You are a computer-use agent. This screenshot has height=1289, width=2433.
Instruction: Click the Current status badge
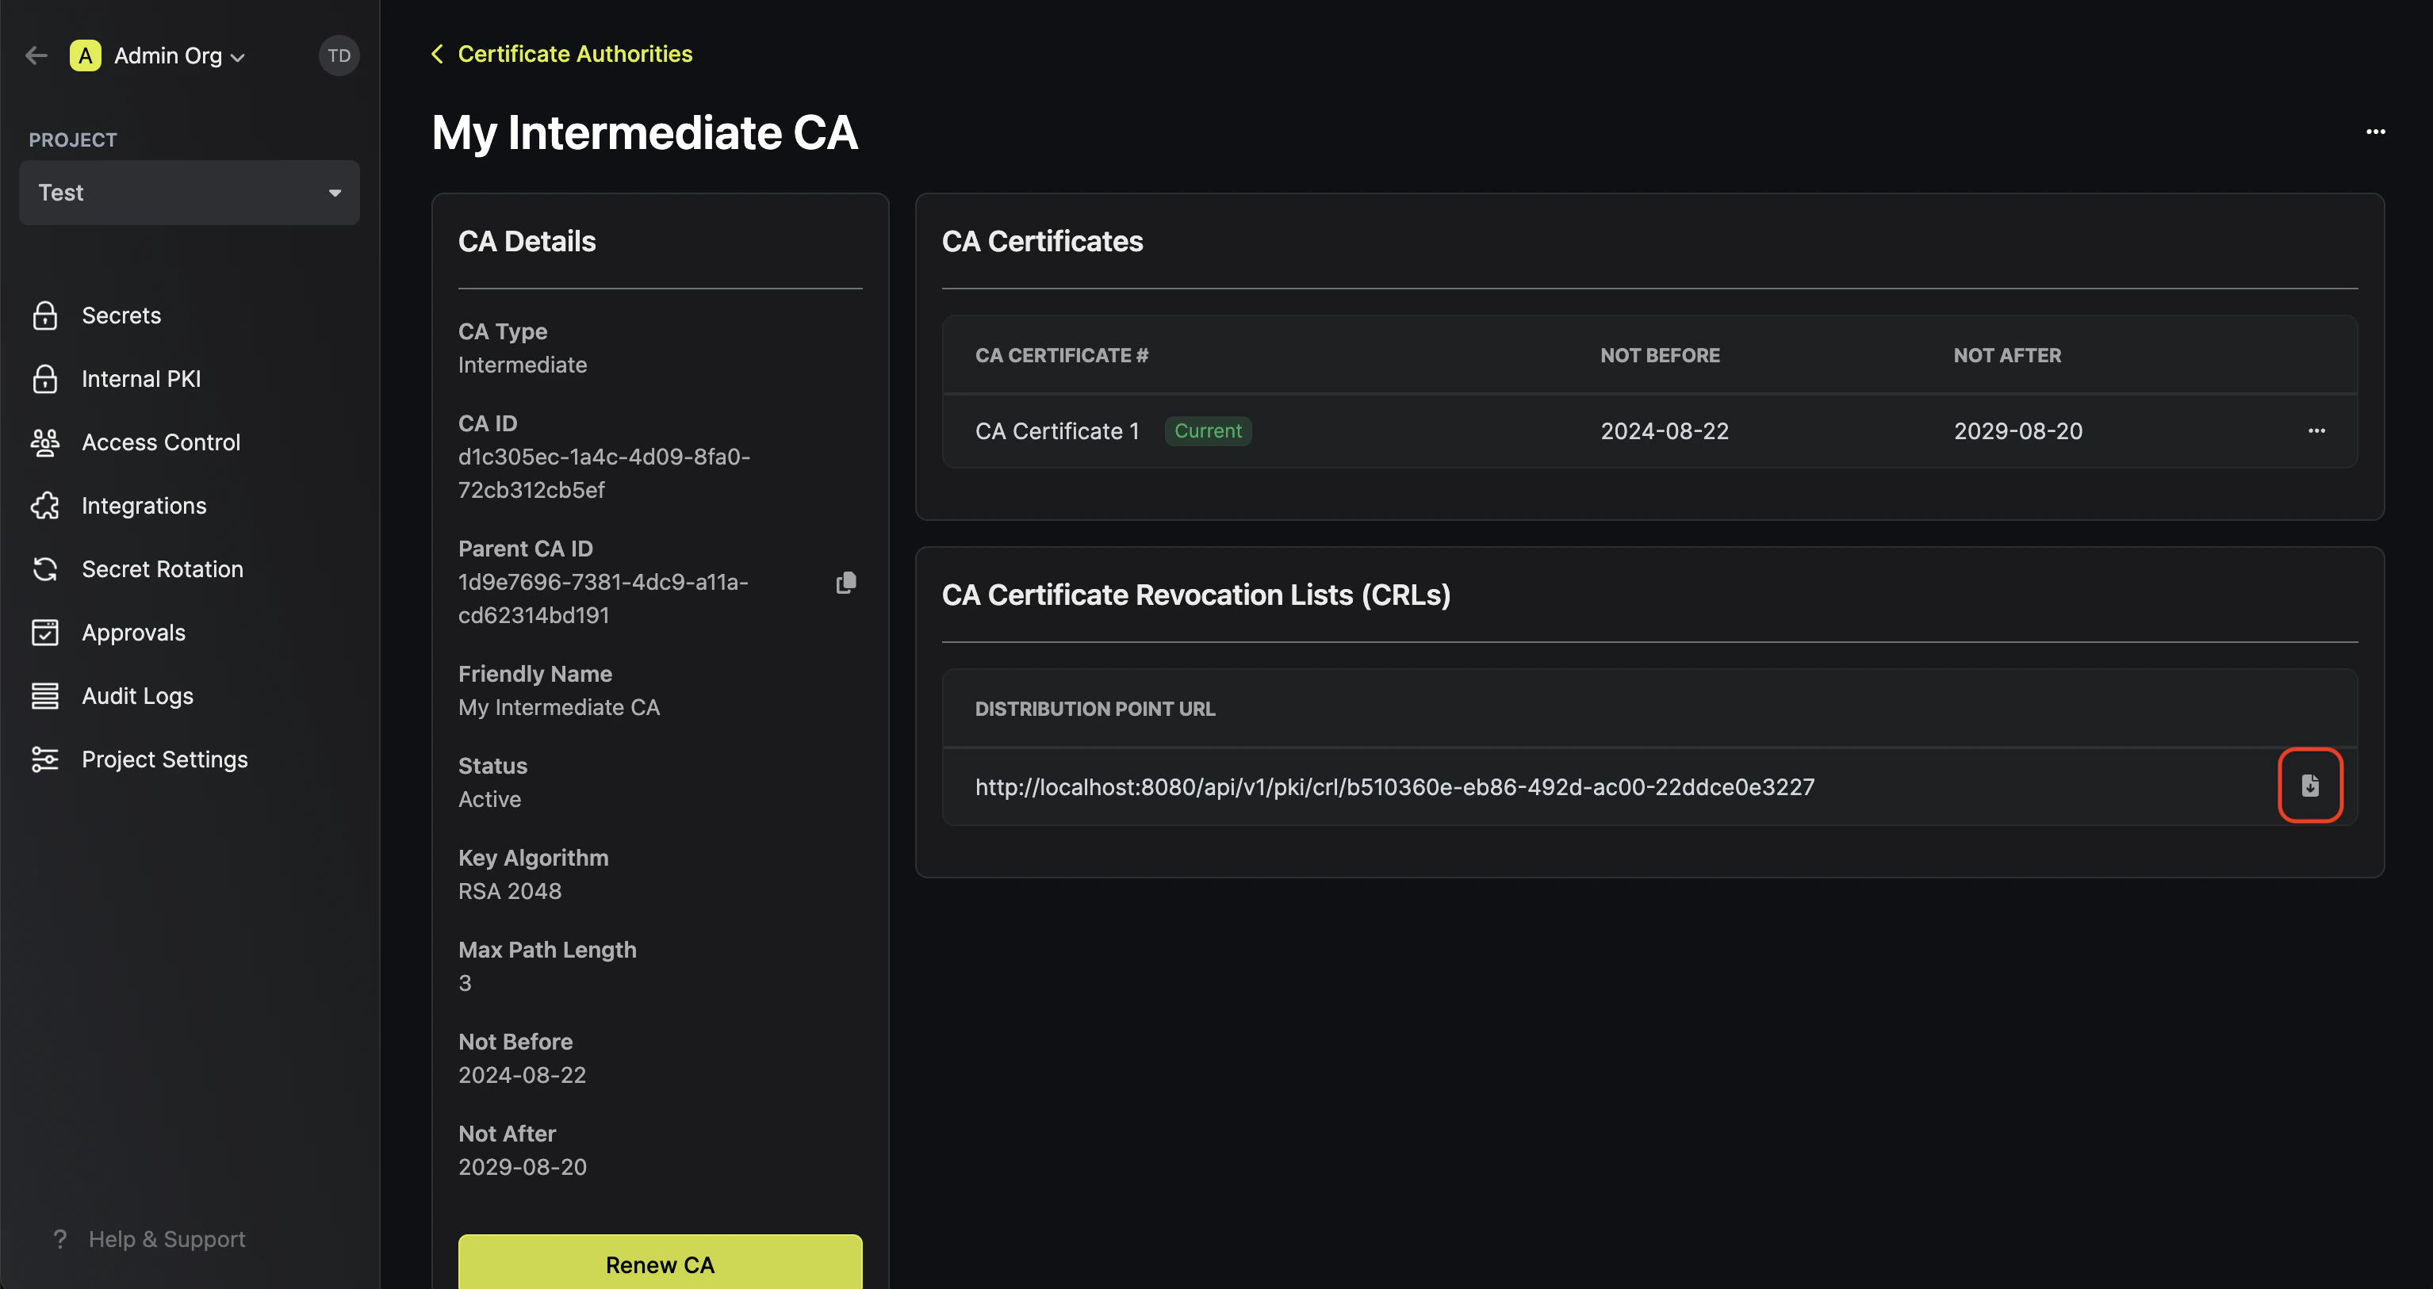coord(1208,430)
